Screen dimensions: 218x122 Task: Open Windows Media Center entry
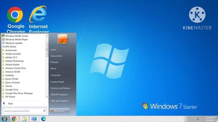[17, 36]
